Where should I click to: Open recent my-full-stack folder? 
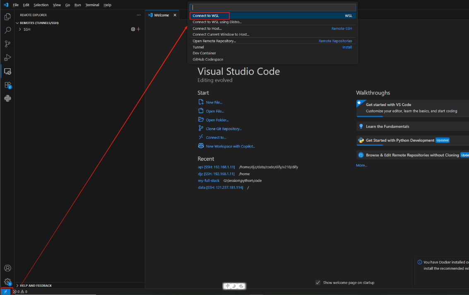click(x=209, y=181)
